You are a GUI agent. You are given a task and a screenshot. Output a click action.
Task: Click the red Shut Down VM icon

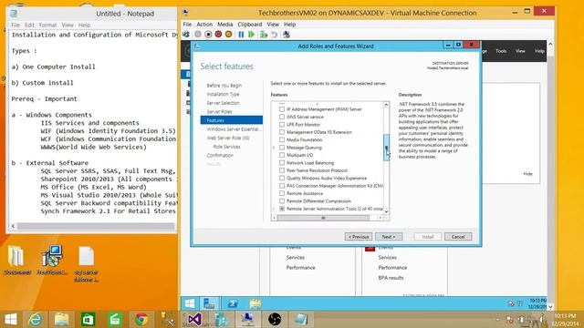pyautogui.click(x=218, y=35)
